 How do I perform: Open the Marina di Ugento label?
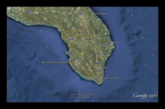(x=92, y=53)
